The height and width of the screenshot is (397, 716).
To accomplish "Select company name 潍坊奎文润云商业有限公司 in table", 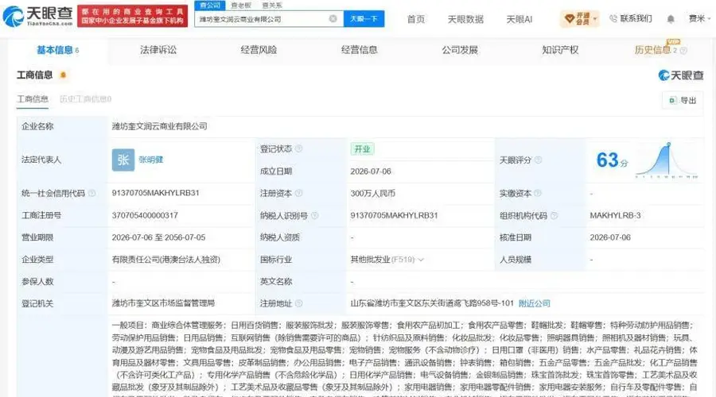I will (159, 126).
